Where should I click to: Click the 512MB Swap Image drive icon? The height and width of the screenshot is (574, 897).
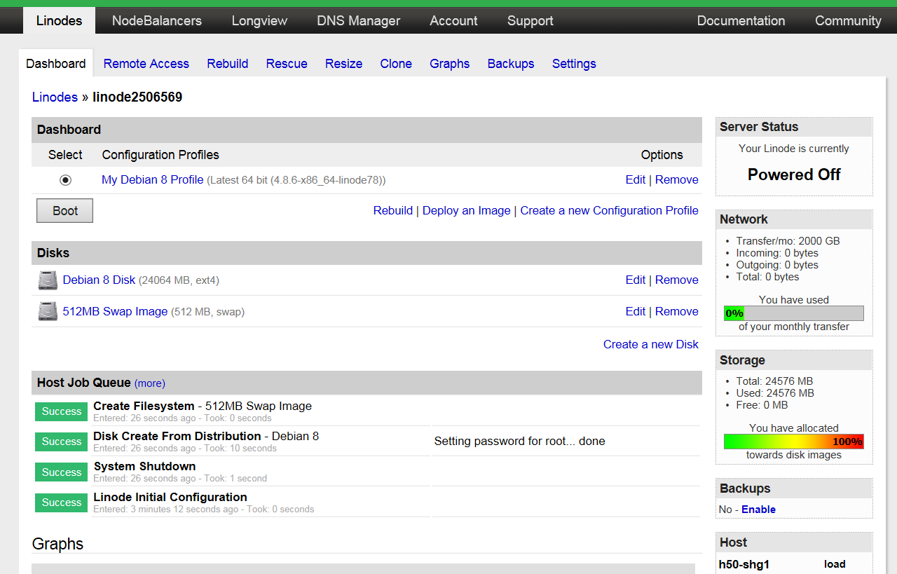pos(48,311)
